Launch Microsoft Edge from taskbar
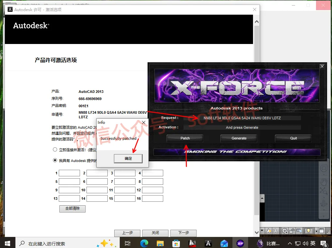Image resolution: width=332 pixels, height=248 pixels. 144,243
